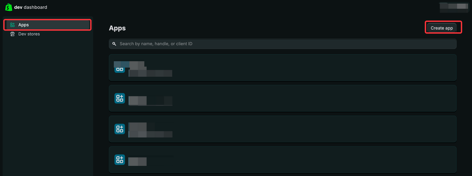
Task: Click the Shopify bag logo
Action: click(8, 7)
